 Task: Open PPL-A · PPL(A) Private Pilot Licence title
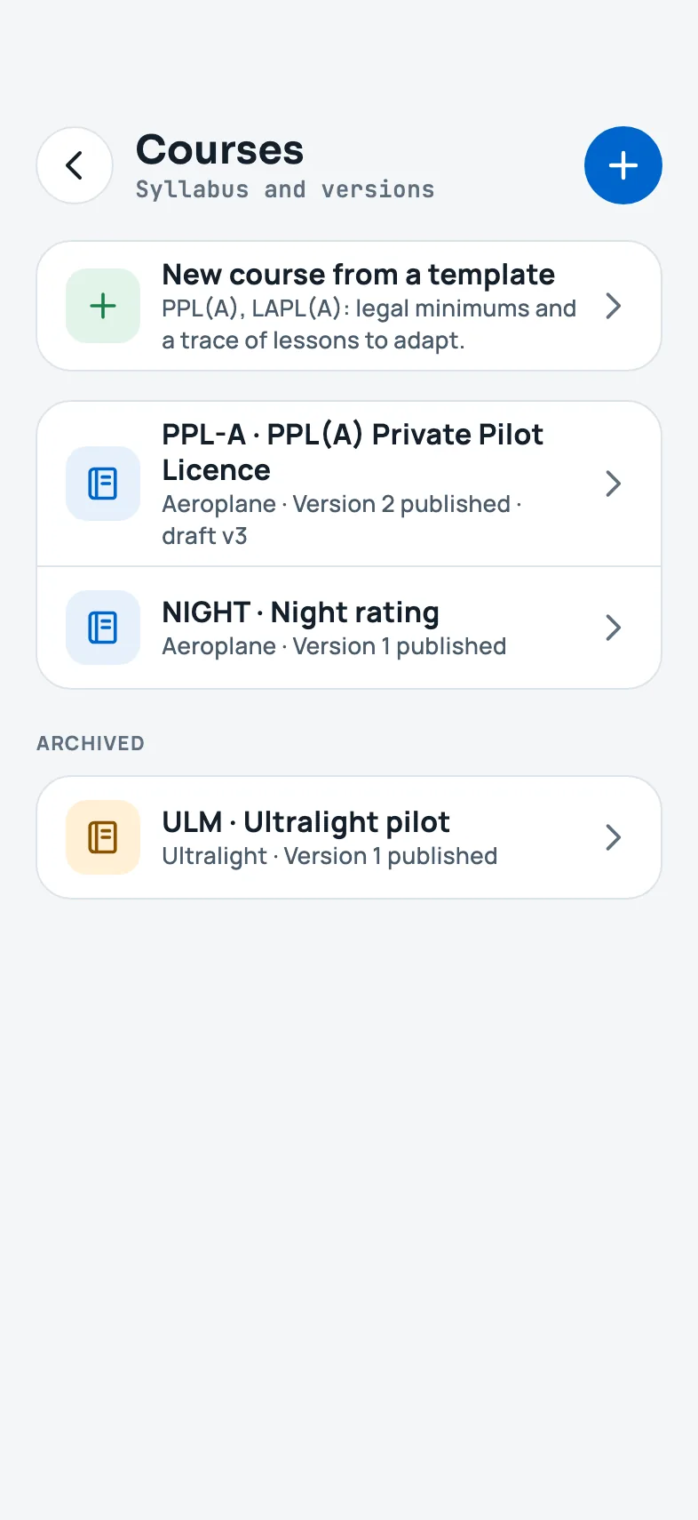tap(353, 452)
